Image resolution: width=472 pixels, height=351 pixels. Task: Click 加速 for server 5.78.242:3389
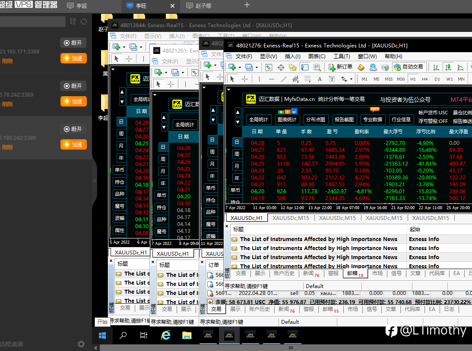(x=73, y=101)
